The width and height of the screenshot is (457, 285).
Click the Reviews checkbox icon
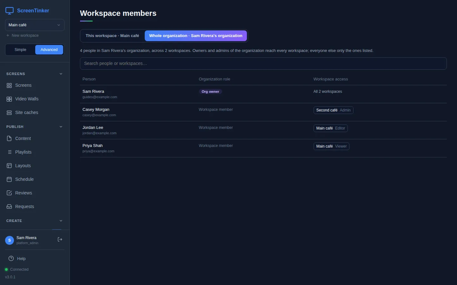coord(9,193)
